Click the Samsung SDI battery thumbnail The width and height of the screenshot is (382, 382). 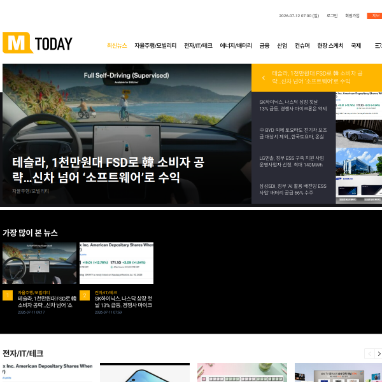tap(359, 190)
